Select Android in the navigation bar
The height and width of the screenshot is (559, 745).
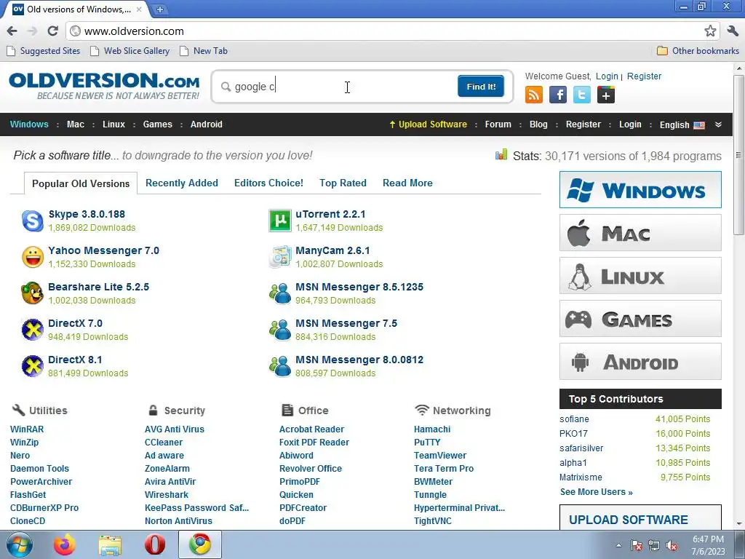point(206,124)
